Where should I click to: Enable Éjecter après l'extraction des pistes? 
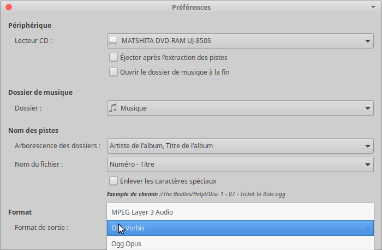point(114,57)
